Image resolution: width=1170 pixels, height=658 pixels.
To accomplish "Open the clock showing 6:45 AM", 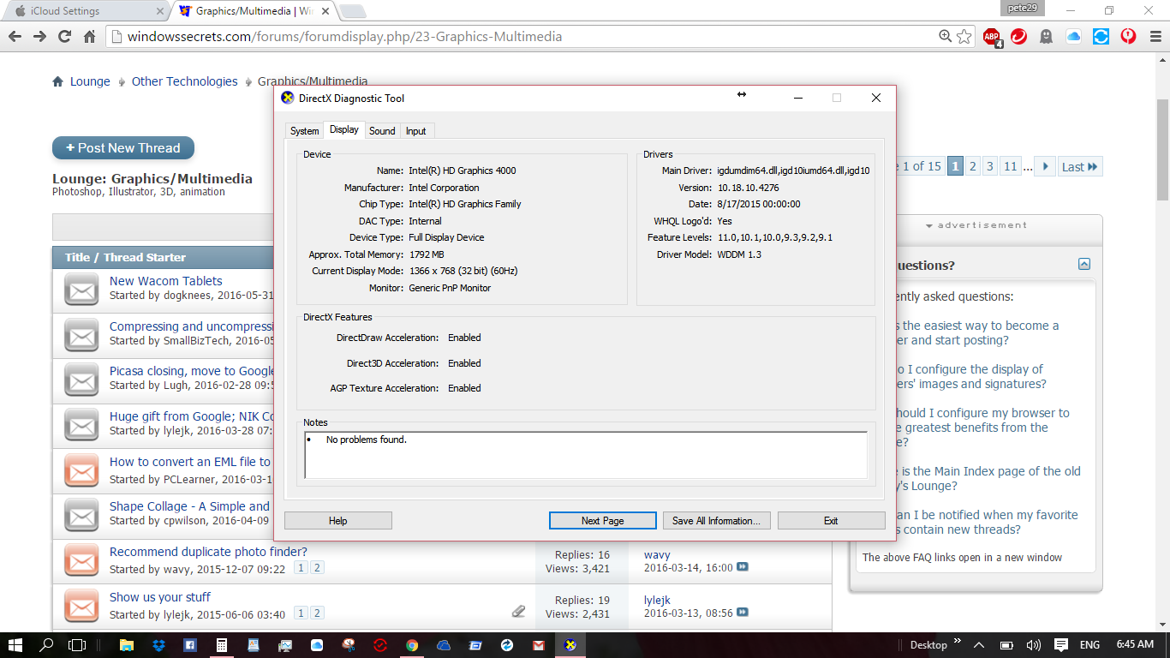I will [x=1135, y=644].
